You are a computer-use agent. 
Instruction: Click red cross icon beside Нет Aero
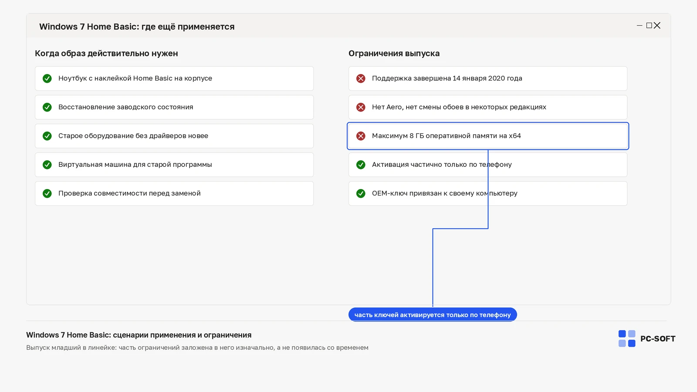[x=361, y=107]
